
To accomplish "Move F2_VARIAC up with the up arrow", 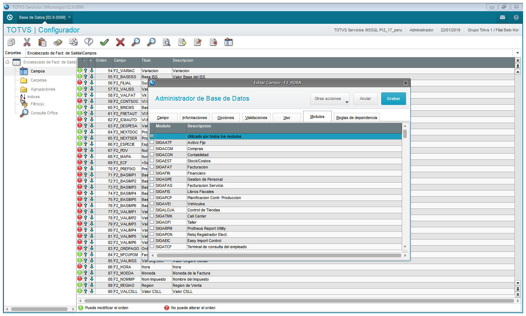I will click(x=86, y=71).
